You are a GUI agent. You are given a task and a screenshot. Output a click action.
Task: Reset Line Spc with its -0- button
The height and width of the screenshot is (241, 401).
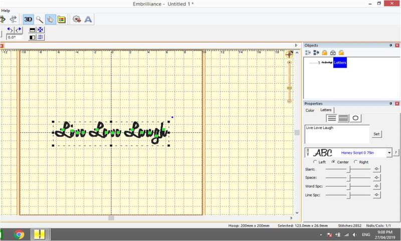377,195
